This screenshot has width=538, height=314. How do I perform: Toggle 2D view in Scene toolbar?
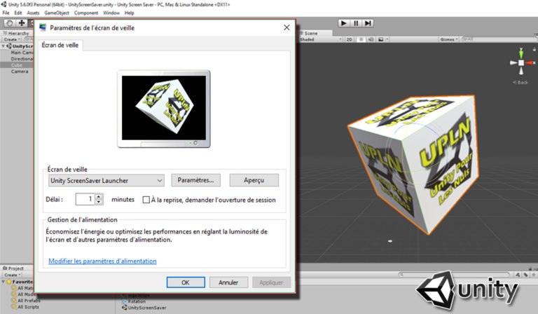point(350,39)
